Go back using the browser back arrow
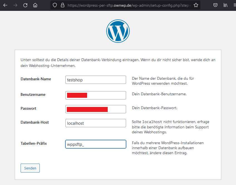This screenshot has height=185, width=236. coord(5,5)
